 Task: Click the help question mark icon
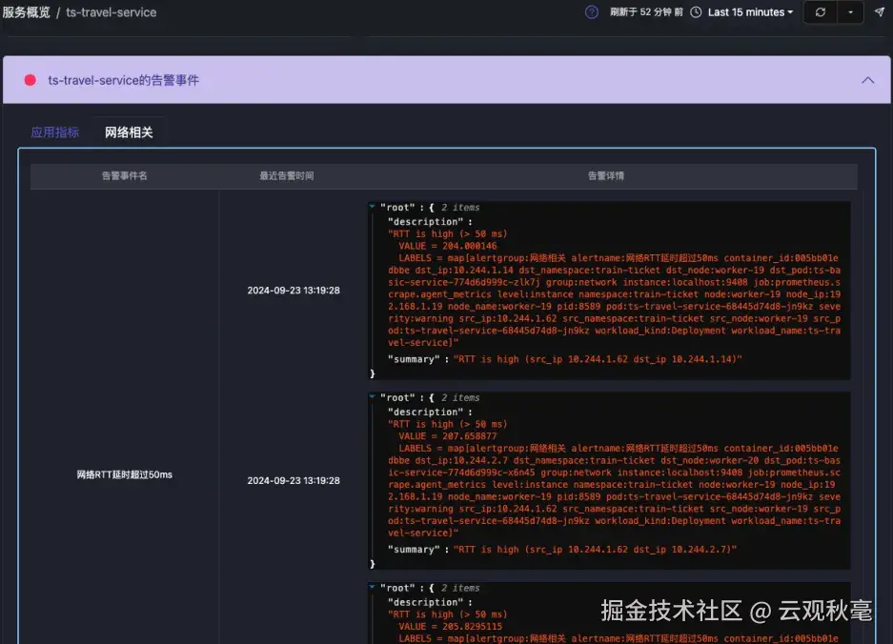click(592, 12)
